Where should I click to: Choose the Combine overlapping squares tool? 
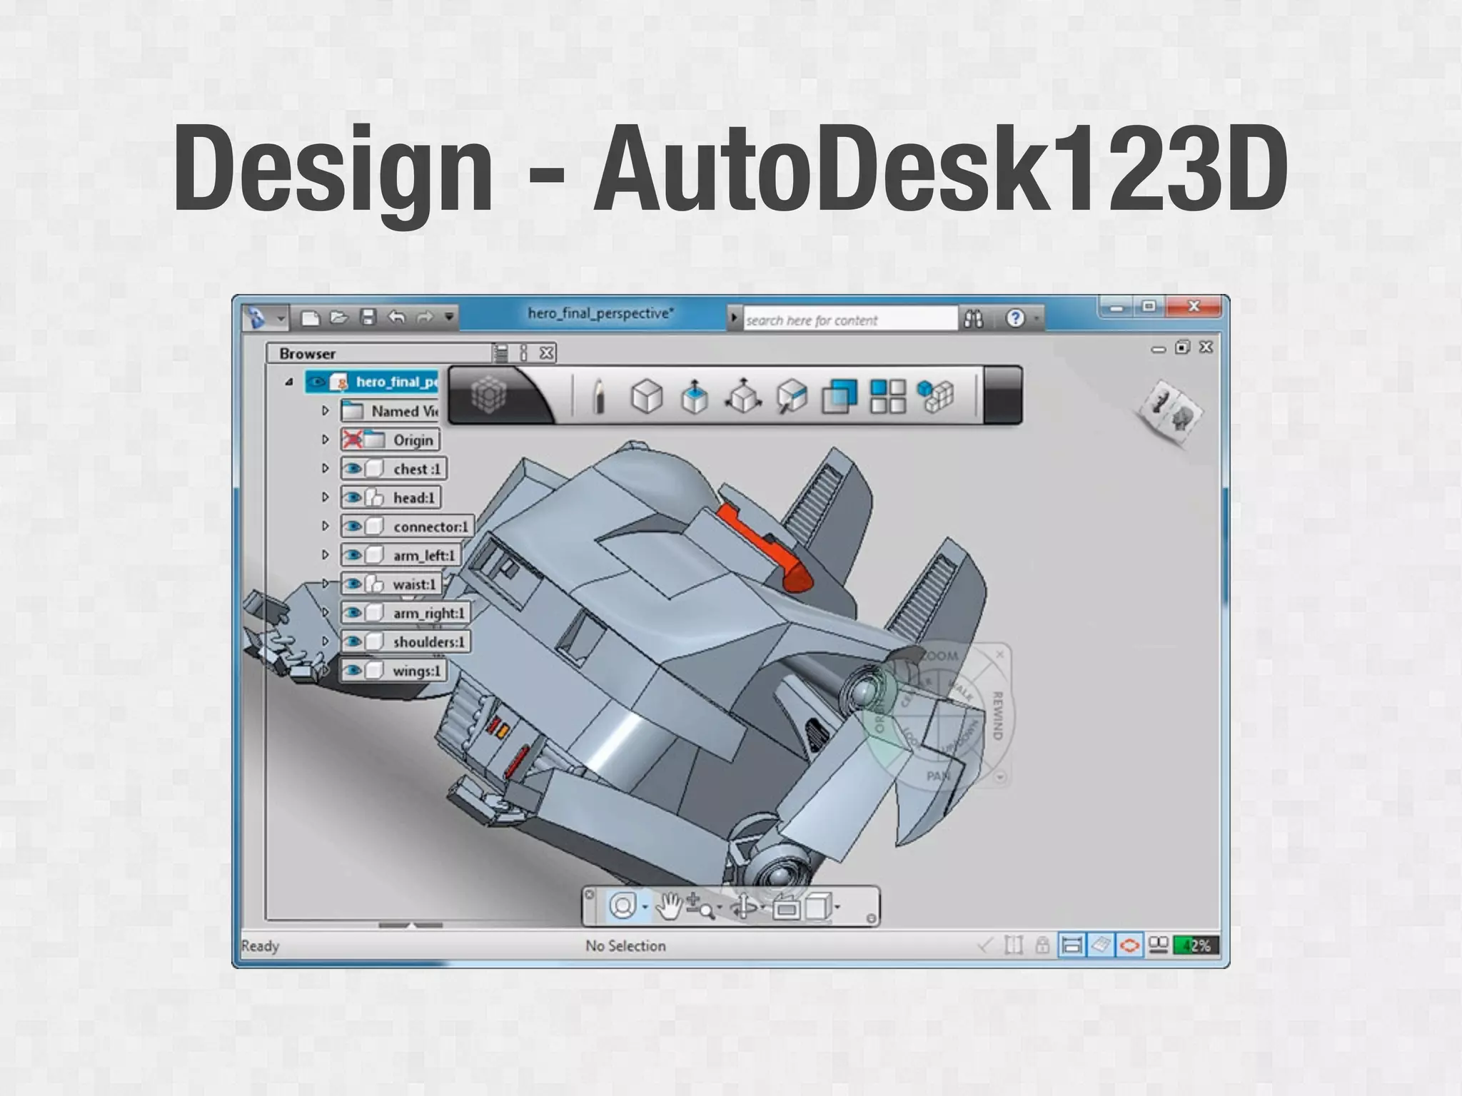coord(840,397)
